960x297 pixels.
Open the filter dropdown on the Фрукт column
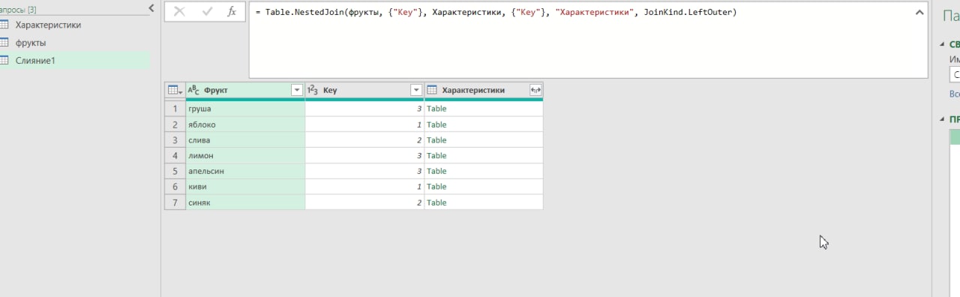tap(297, 90)
